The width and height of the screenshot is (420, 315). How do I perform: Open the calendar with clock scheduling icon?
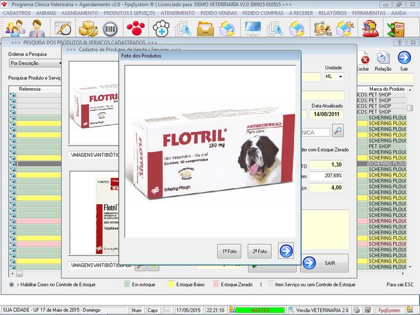click(x=63, y=28)
